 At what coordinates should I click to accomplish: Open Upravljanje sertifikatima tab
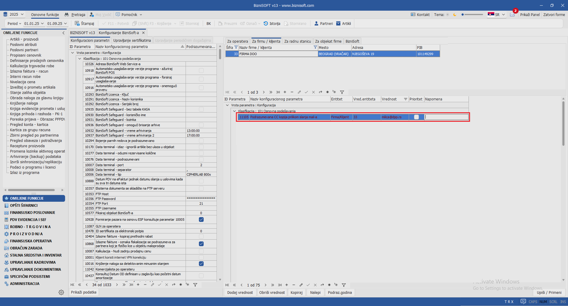132,41
